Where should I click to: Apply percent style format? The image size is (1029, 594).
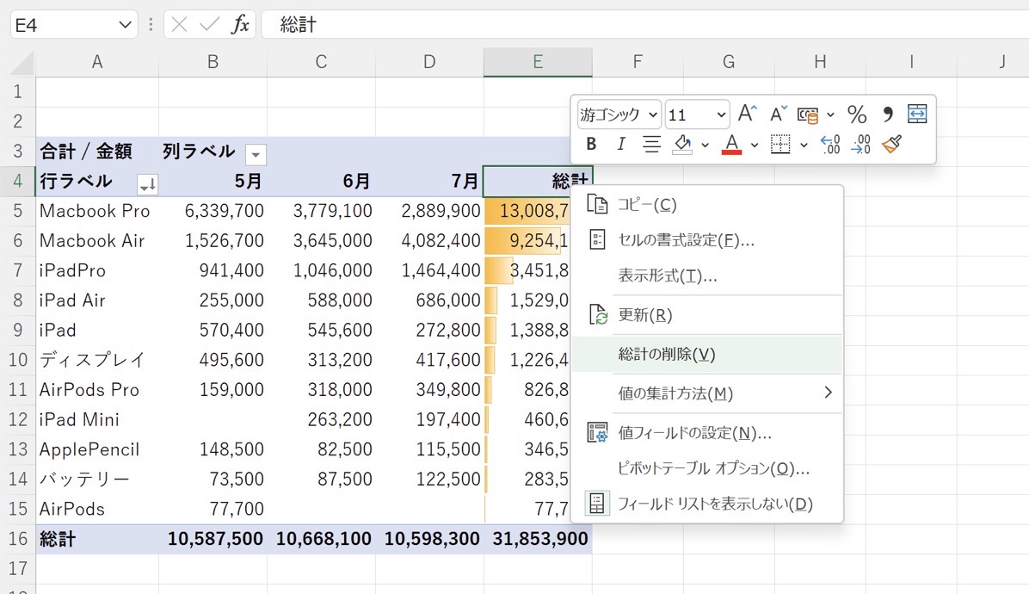coord(856,114)
